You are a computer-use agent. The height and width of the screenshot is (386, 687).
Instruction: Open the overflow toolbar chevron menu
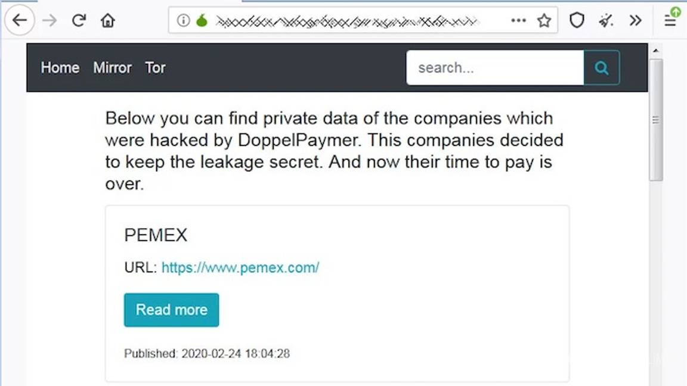(x=635, y=20)
